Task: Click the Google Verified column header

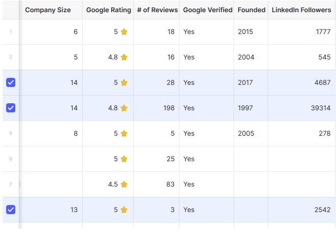Action: [x=208, y=10]
